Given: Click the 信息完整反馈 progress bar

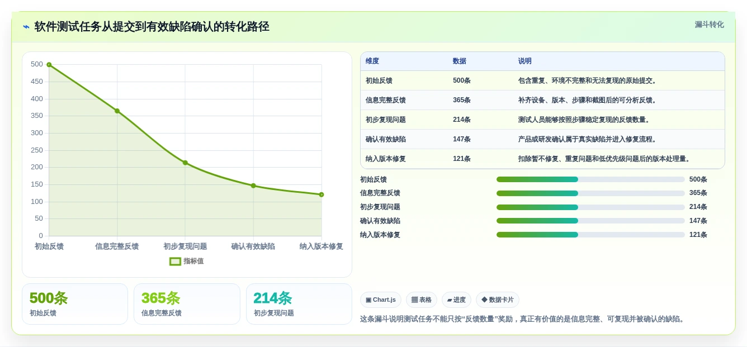Looking at the screenshot, I should [x=590, y=193].
